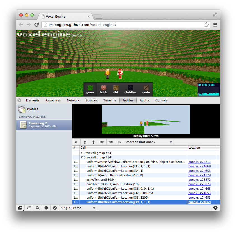Switch to the Timeline tab
Viewport: 236px width, 233px height.
pyautogui.click(x=110, y=100)
